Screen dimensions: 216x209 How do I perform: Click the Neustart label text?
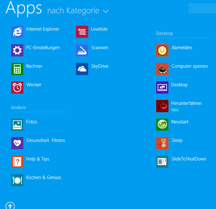pos(180,122)
